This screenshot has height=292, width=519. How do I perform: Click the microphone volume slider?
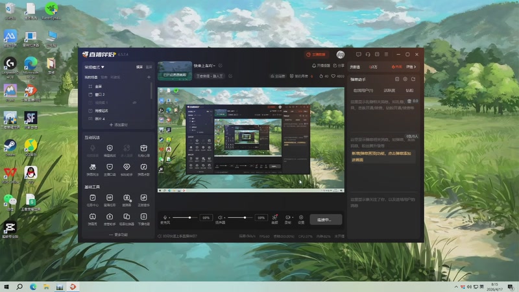pyautogui.click(x=185, y=217)
